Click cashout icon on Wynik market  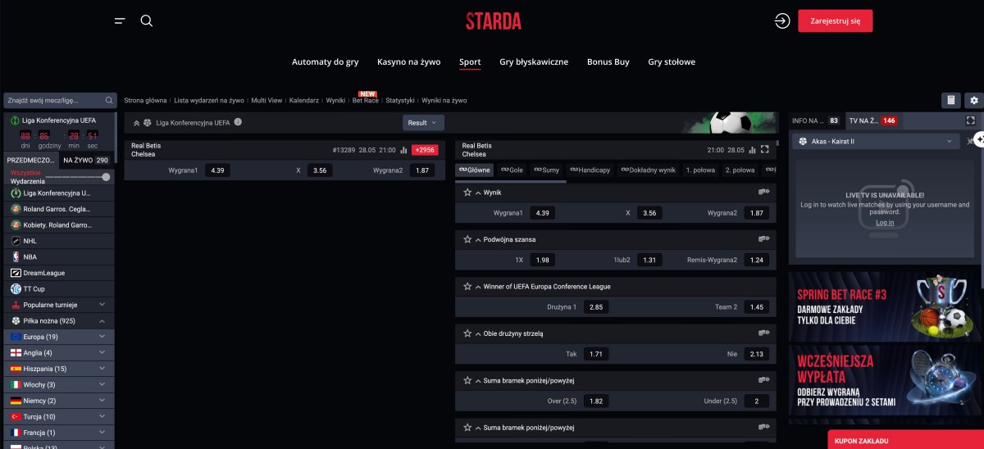(x=764, y=192)
